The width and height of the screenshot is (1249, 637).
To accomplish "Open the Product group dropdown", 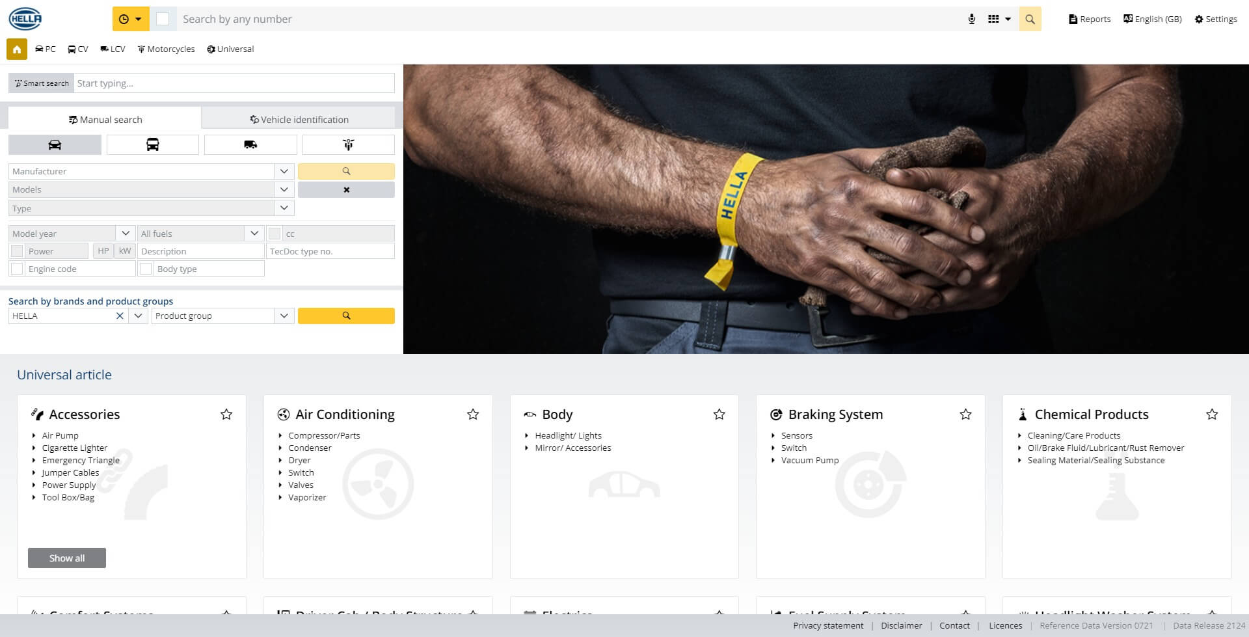I will [284, 316].
